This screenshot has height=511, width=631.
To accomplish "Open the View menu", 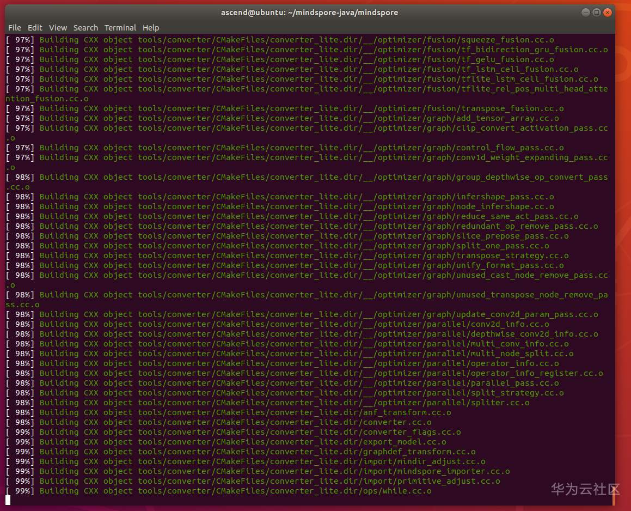I will (x=58, y=28).
